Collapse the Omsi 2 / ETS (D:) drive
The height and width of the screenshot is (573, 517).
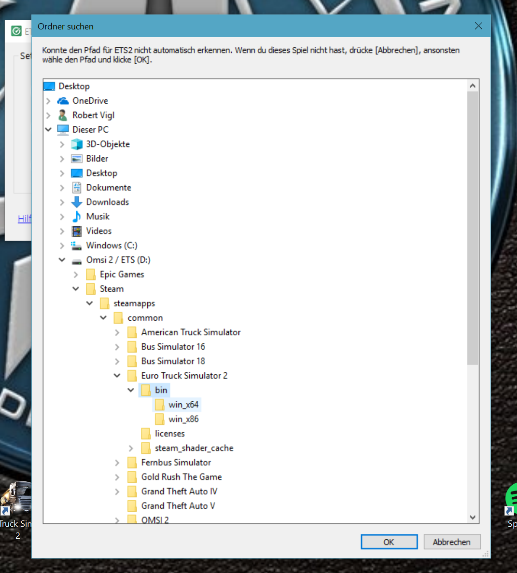pyautogui.click(x=62, y=260)
